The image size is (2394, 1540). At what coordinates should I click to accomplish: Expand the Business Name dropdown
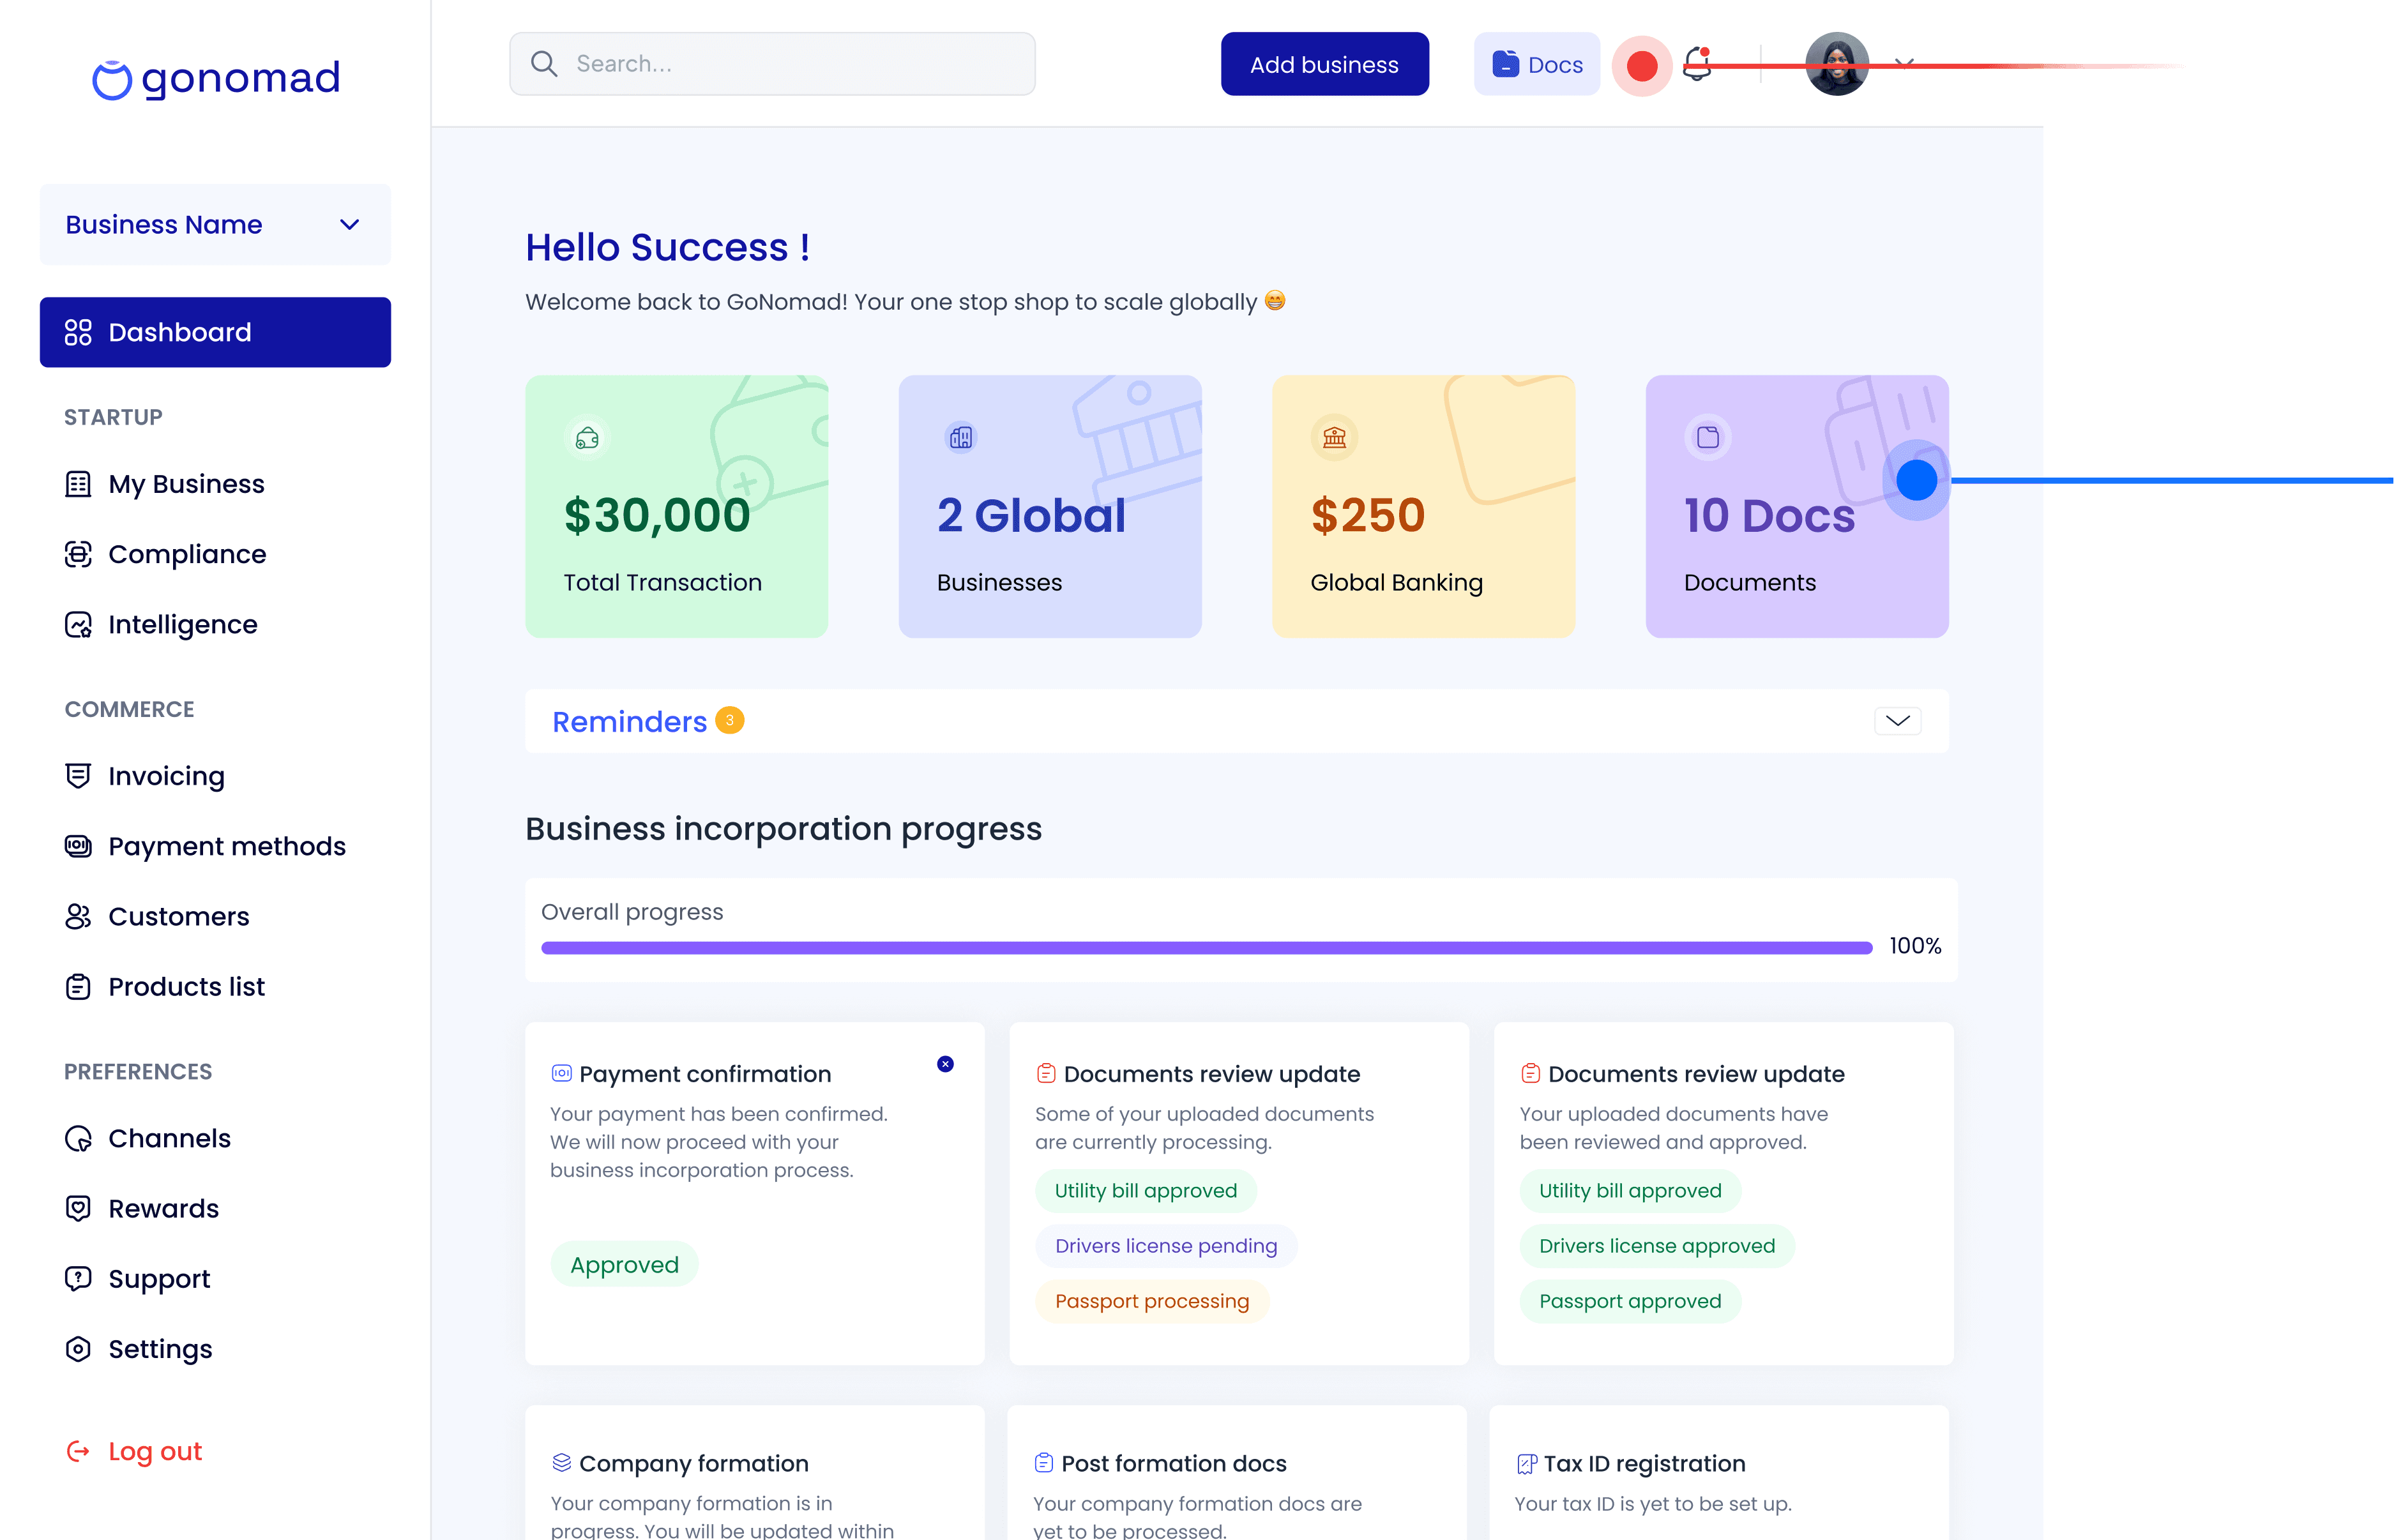[x=349, y=225]
